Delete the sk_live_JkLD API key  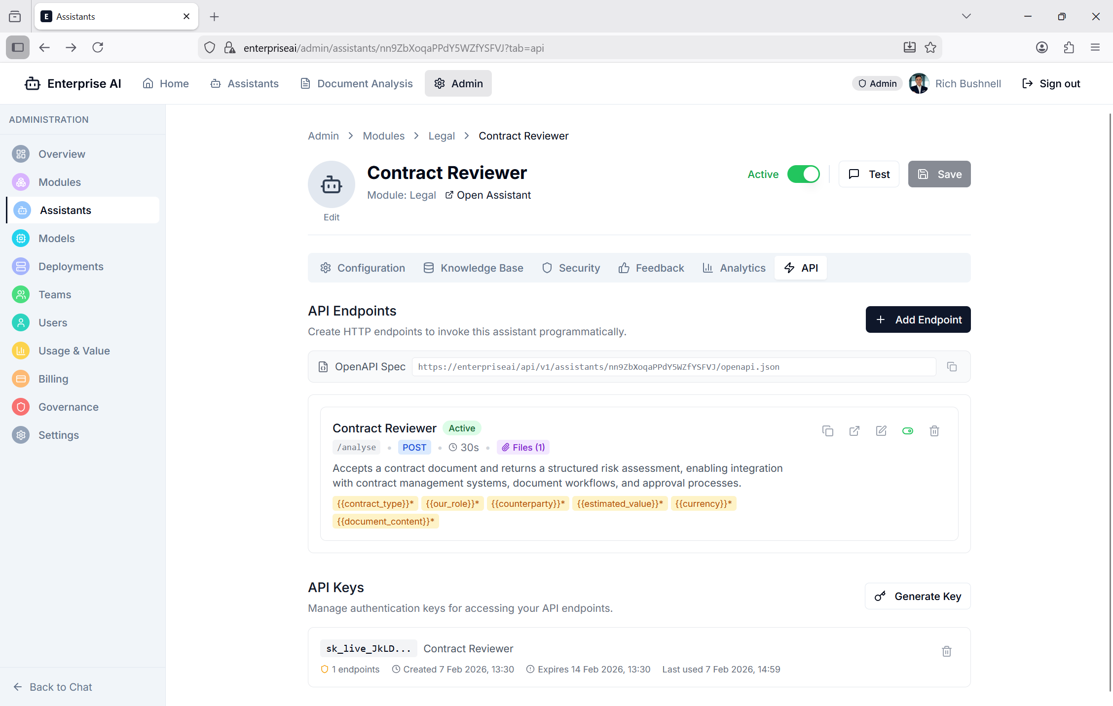click(x=946, y=651)
